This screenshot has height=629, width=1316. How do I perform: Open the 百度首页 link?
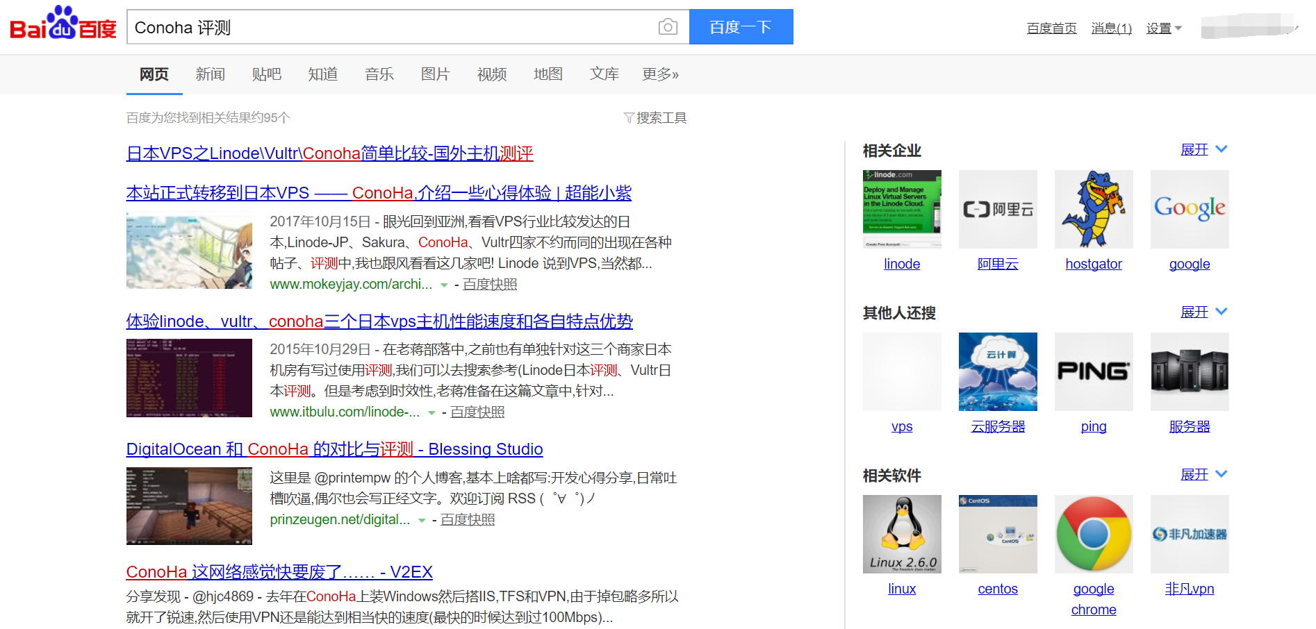pos(1052,28)
